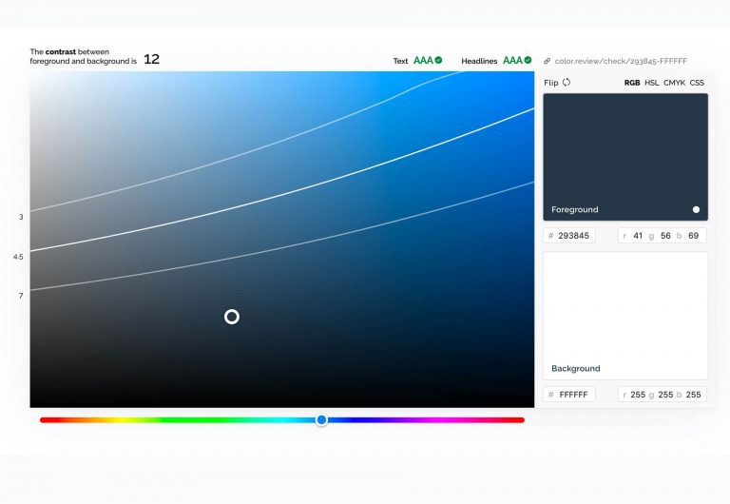Click the foreground red value field 41
Screen dimensions: 730x504
click(638, 236)
